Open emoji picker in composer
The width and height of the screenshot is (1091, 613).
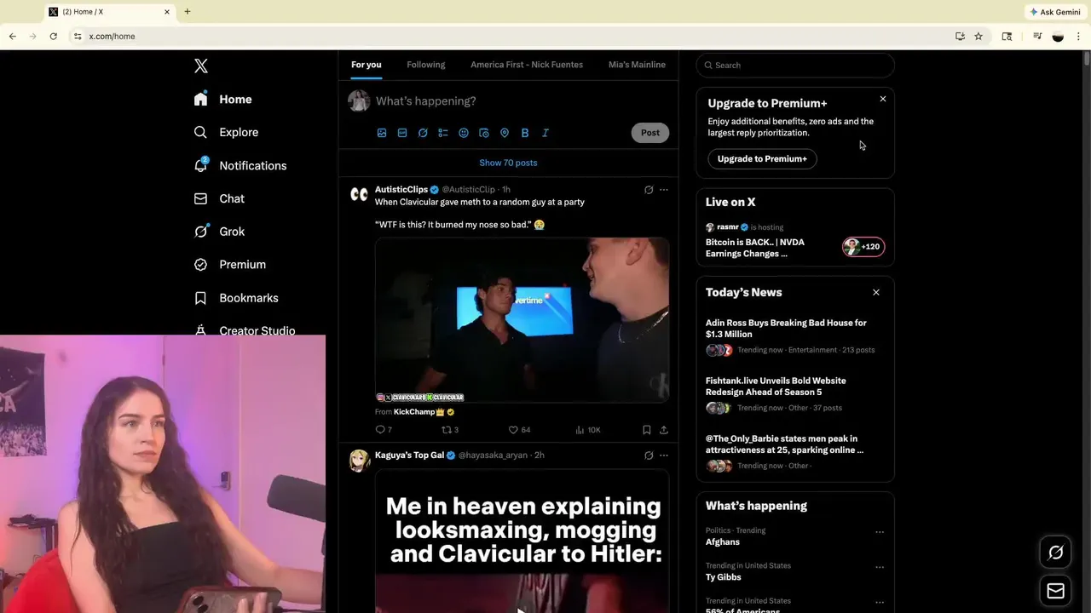[x=464, y=133]
